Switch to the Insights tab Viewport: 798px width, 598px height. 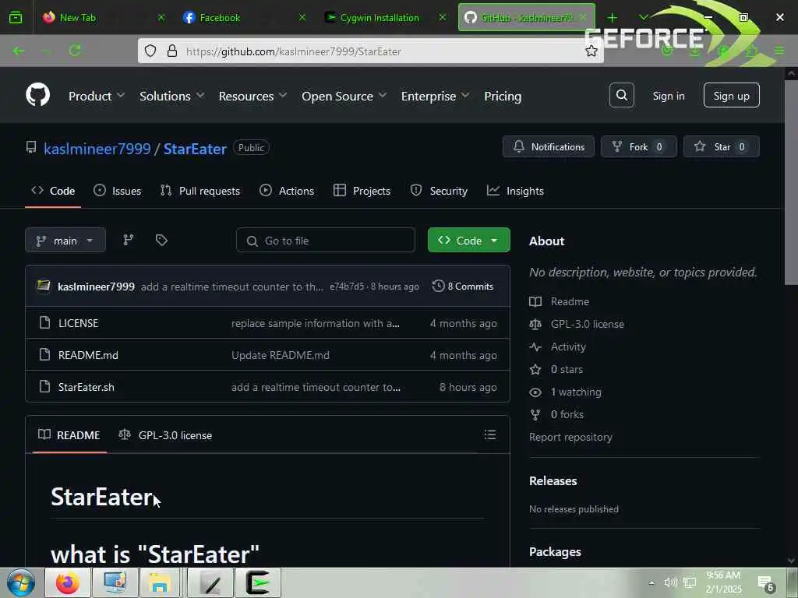click(515, 191)
